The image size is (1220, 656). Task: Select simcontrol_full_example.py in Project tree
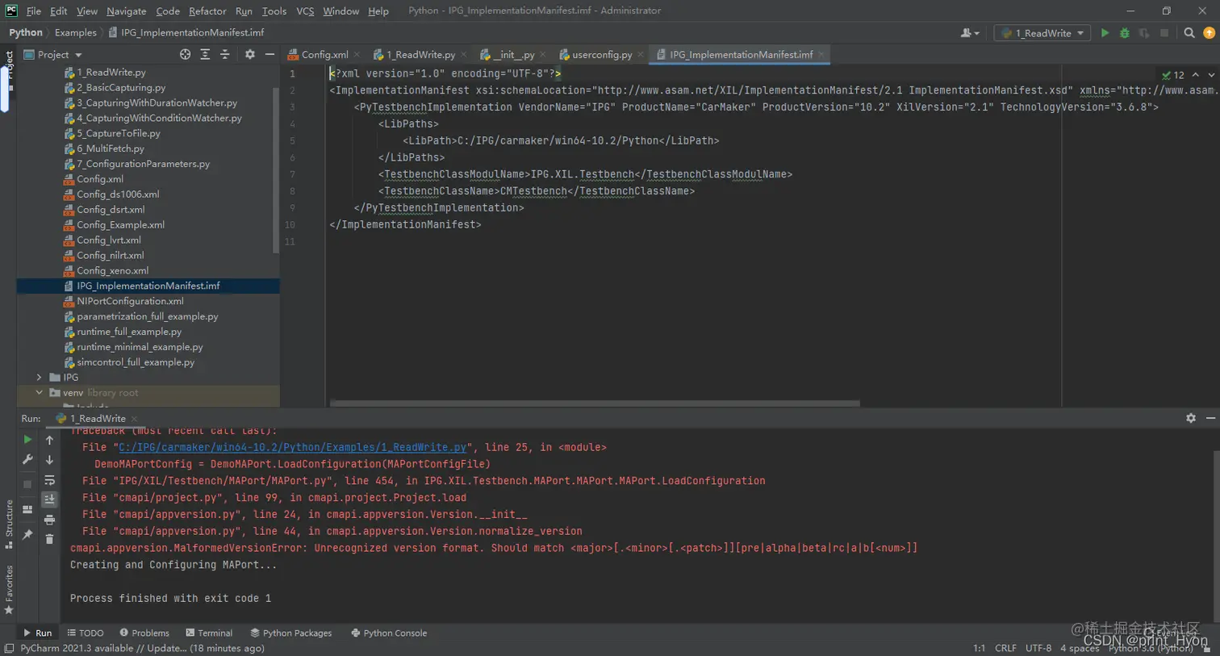136,362
